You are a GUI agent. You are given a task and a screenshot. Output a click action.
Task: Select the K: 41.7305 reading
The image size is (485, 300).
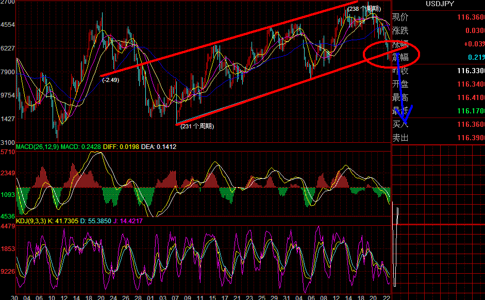coord(63,221)
